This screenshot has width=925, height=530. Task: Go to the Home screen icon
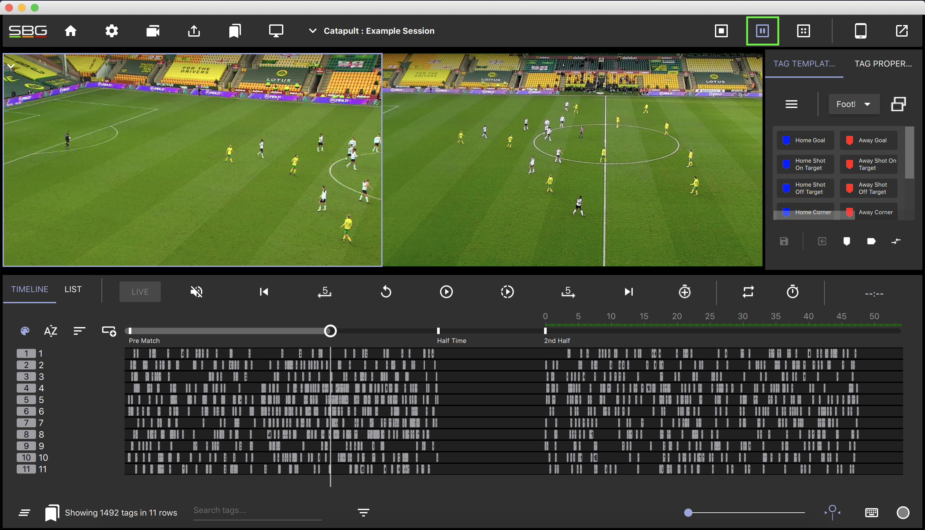point(71,31)
